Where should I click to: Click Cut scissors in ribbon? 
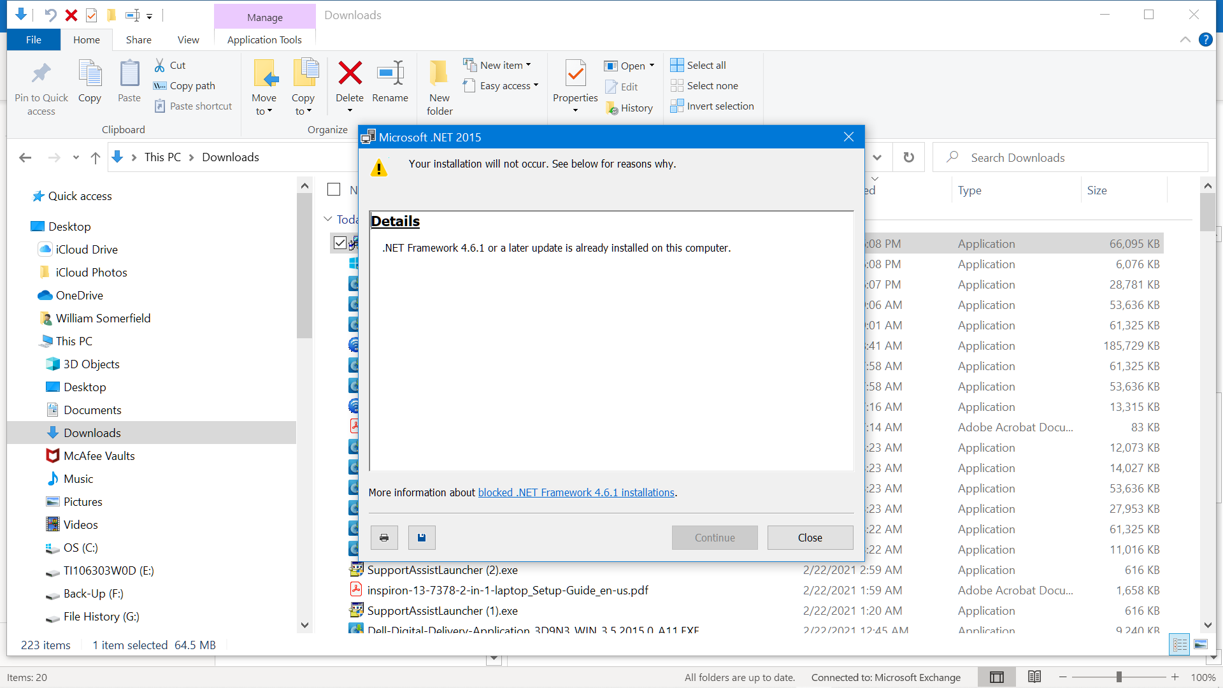pos(170,65)
